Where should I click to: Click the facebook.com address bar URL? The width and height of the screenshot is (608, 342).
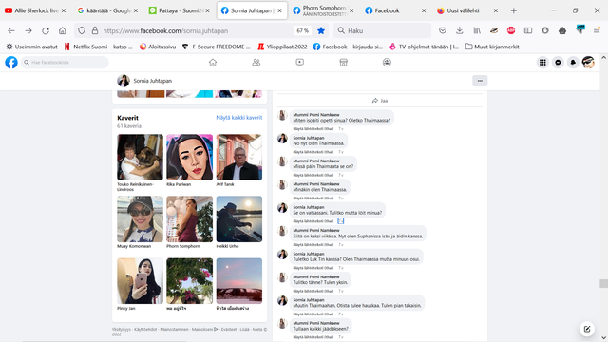(165, 30)
